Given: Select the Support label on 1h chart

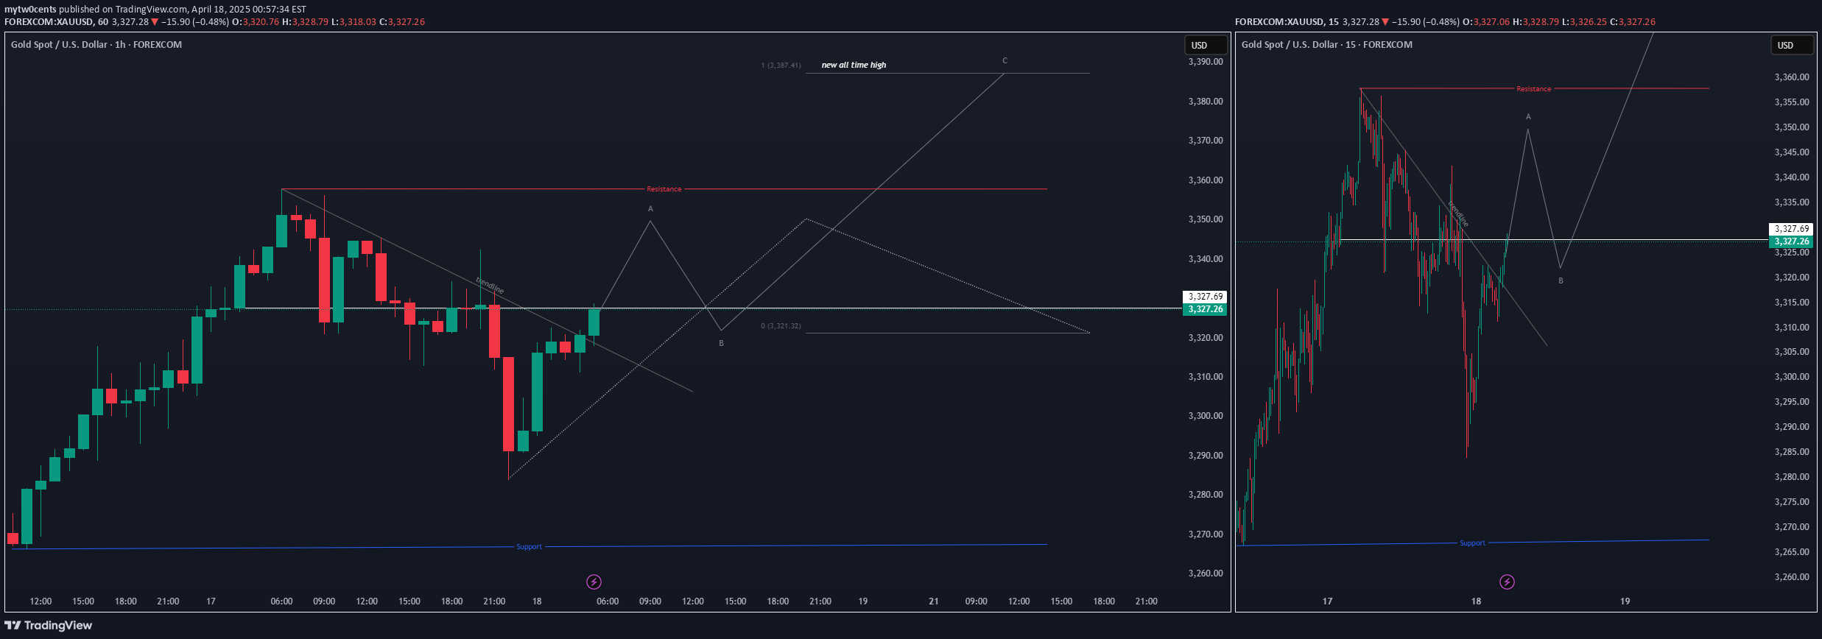Looking at the screenshot, I should click(529, 547).
